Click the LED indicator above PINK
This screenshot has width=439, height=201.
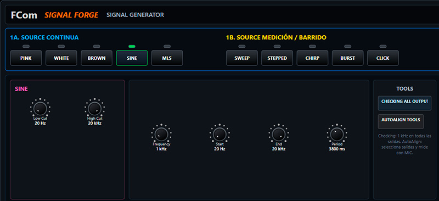click(26, 46)
